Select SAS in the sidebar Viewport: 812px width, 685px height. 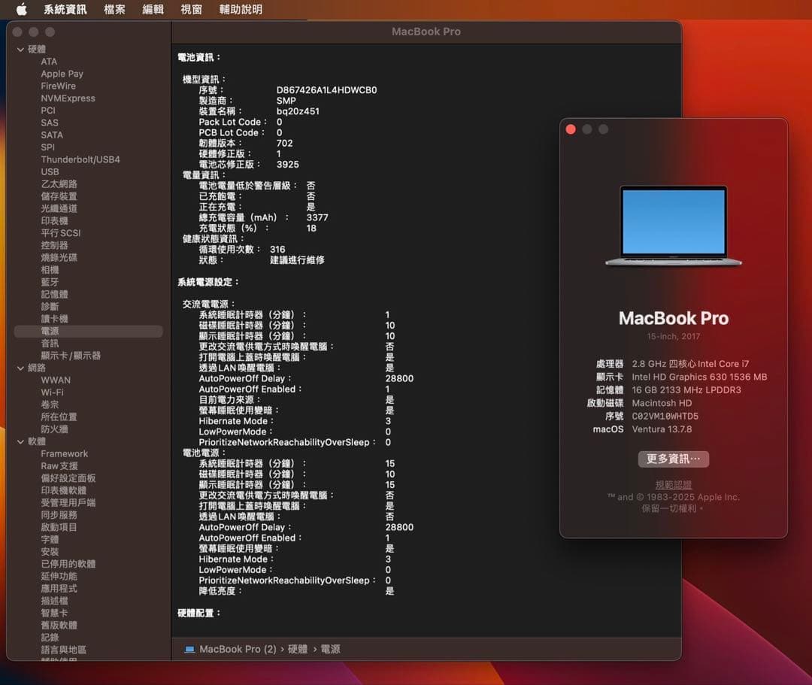click(49, 123)
